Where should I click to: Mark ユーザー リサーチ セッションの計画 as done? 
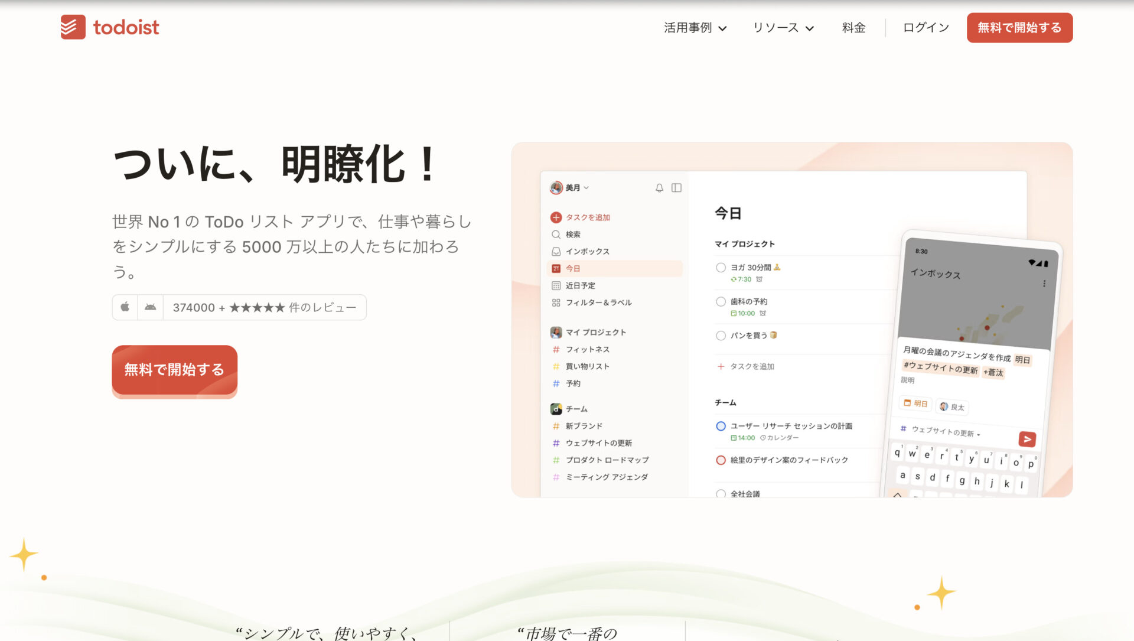point(721,426)
